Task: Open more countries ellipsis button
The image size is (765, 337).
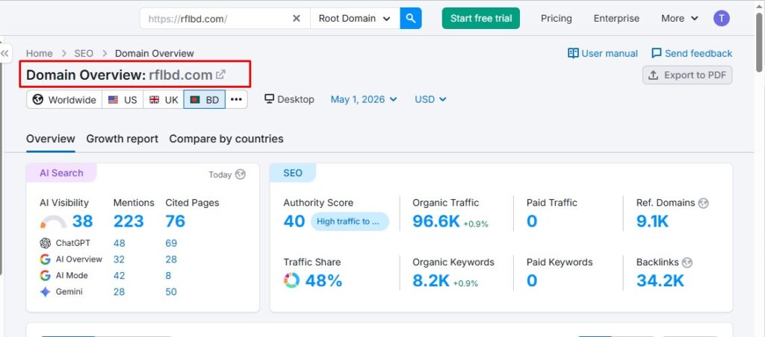Action: click(x=236, y=99)
